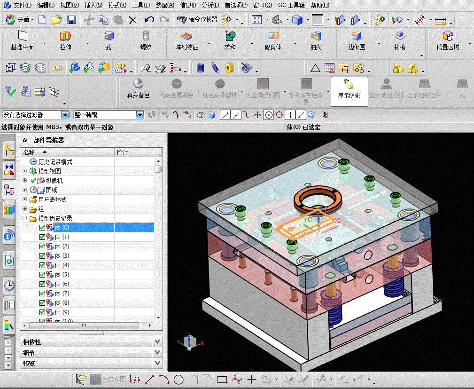
Task: Click the navigator horizontal scrollbar
Action: pyautogui.click(x=84, y=325)
